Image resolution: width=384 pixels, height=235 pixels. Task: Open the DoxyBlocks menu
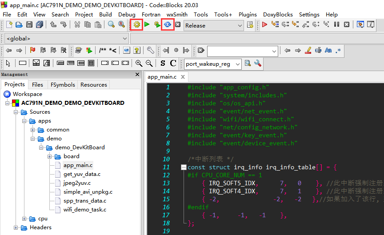(278, 15)
